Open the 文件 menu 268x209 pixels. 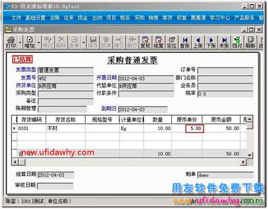[x=16, y=18]
